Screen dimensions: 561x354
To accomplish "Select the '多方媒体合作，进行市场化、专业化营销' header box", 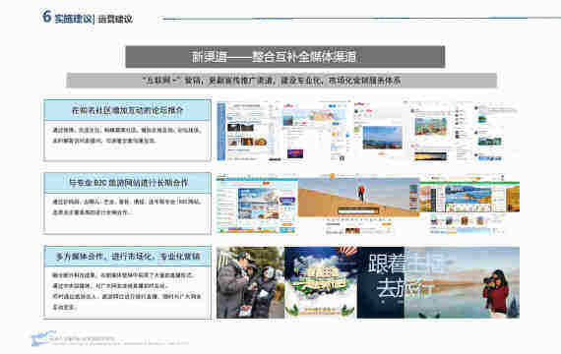I will click(127, 257).
